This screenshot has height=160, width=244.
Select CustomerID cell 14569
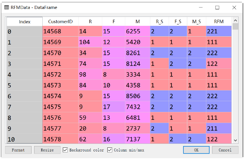60,42
